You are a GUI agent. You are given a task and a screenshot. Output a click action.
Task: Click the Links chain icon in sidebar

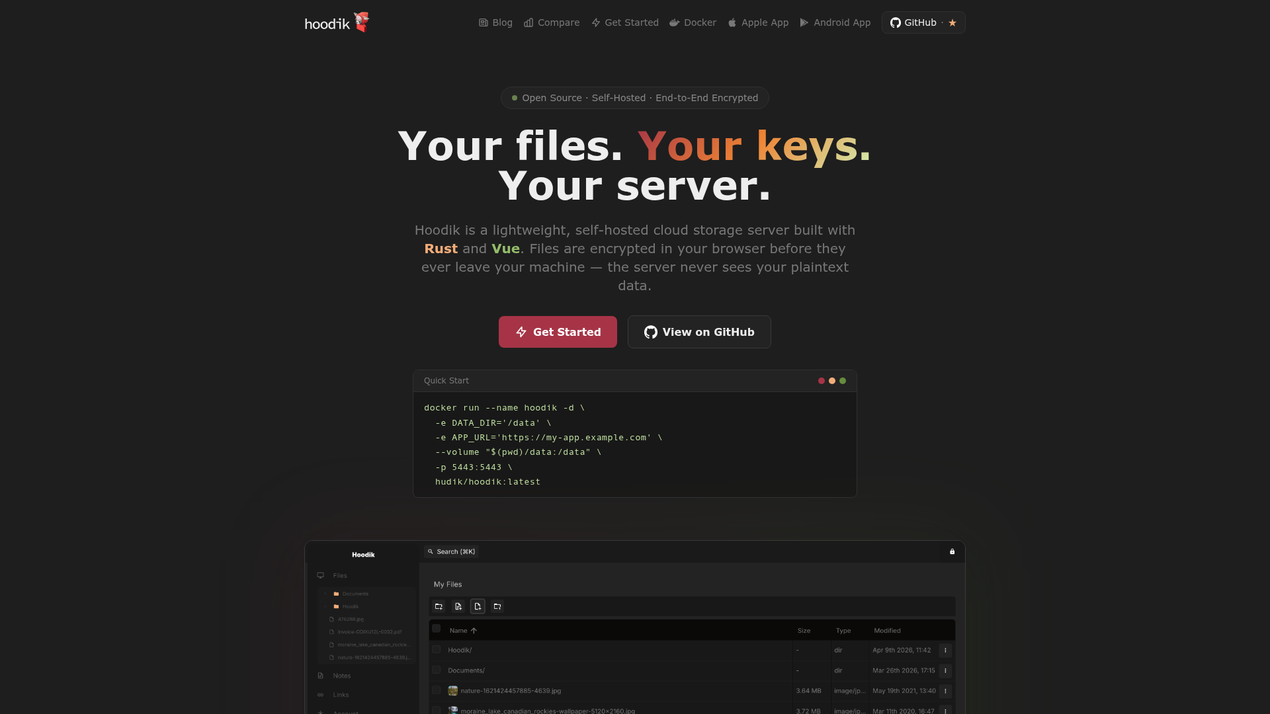[321, 695]
